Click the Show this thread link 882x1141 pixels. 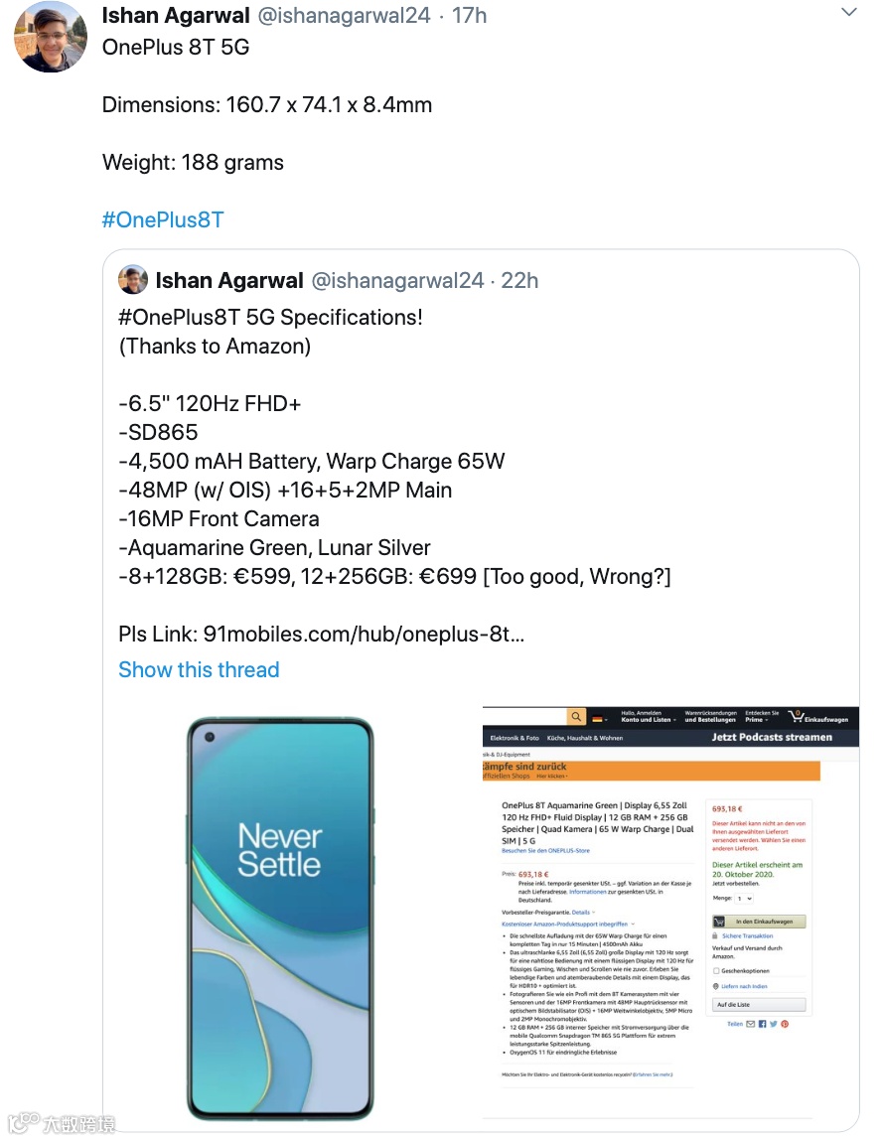[199, 669]
